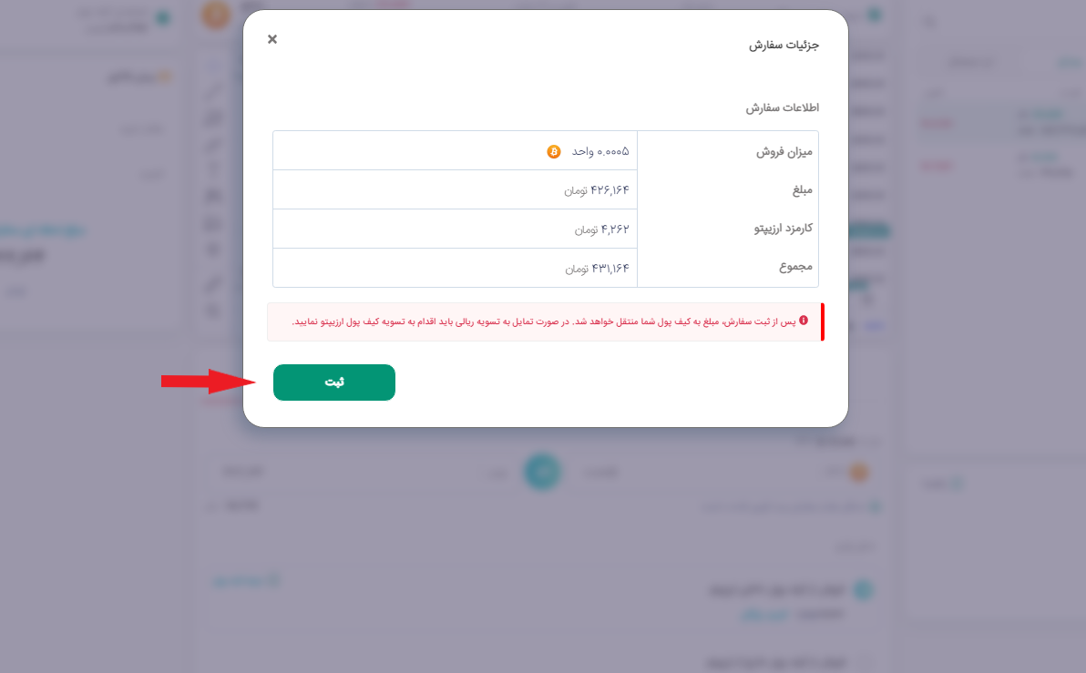Click the جزئیات سفارش dialog title
Image resolution: width=1086 pixels, height=673 pixels.
(784, 45)
